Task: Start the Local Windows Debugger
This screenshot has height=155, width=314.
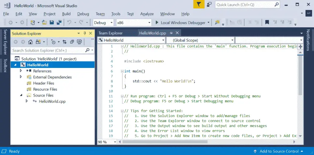Action: pos(180,22)
